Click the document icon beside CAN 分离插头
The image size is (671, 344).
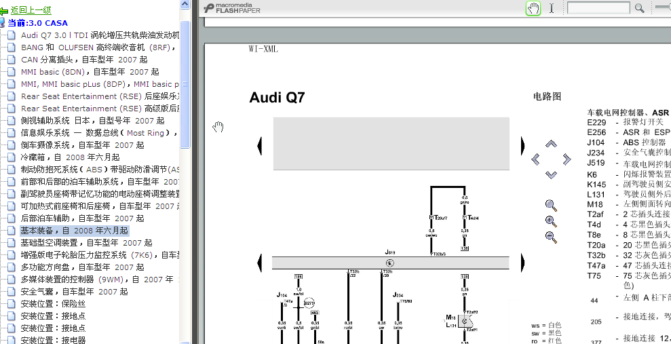[12, 60]
